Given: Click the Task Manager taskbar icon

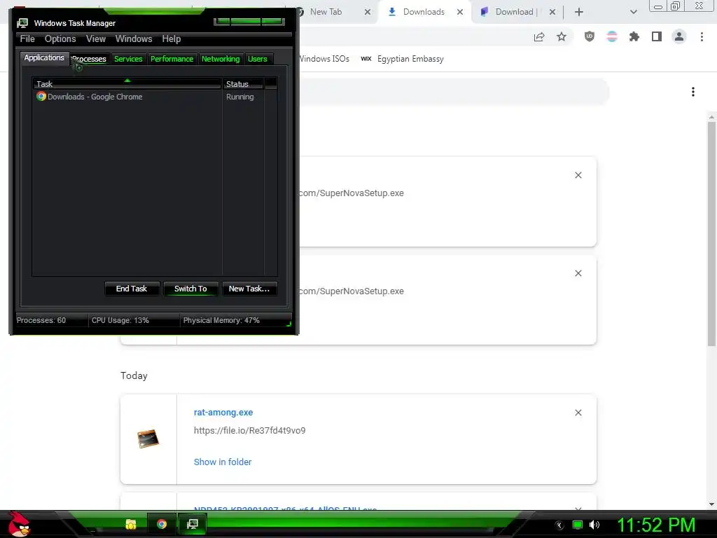Looking at the screenshot, I should pyautogui.click(x=193, y=524).
